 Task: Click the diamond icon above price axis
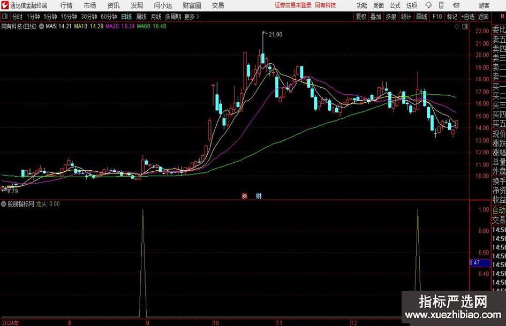coord(457,27)
